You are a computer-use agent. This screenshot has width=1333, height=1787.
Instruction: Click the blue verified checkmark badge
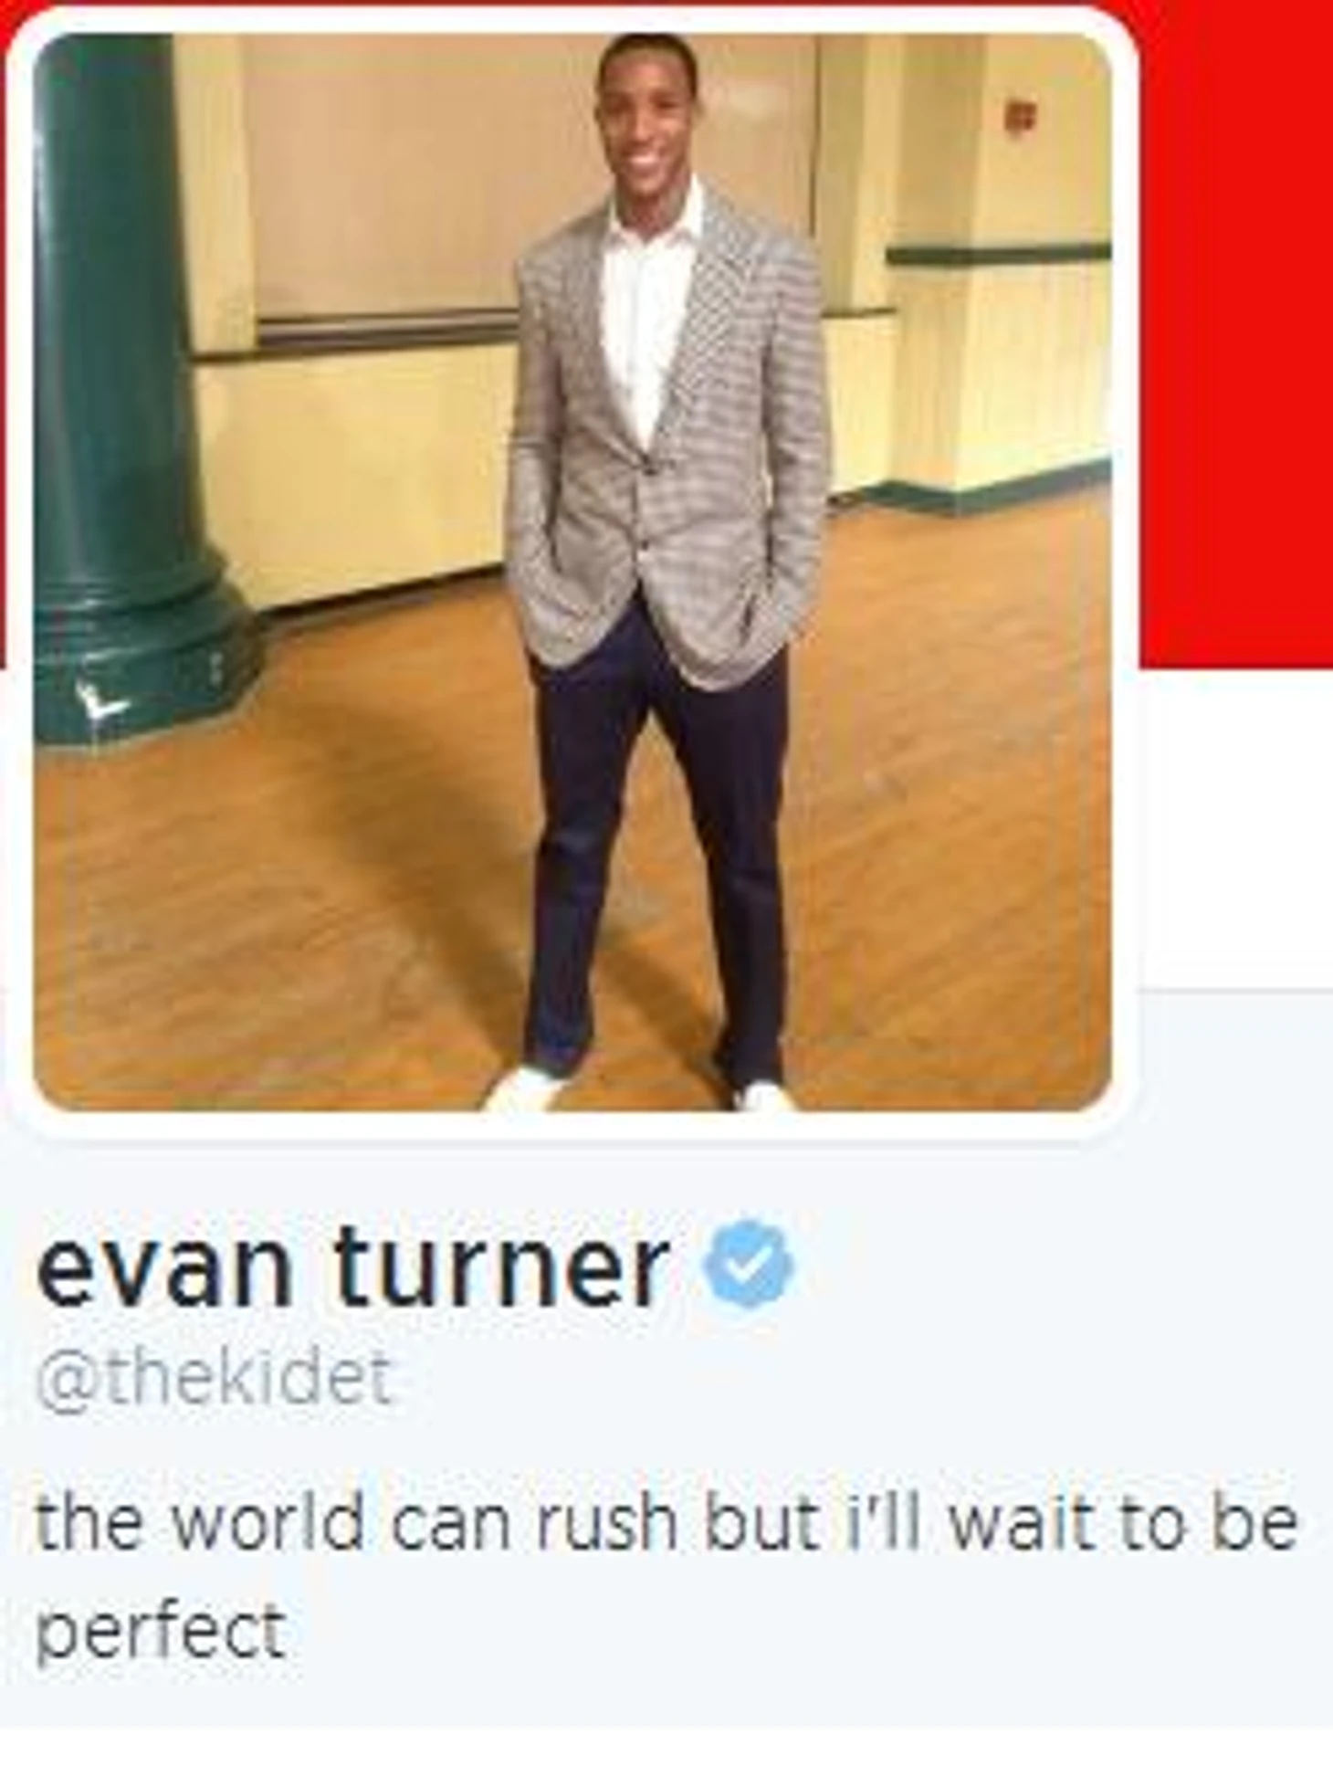749,1265
